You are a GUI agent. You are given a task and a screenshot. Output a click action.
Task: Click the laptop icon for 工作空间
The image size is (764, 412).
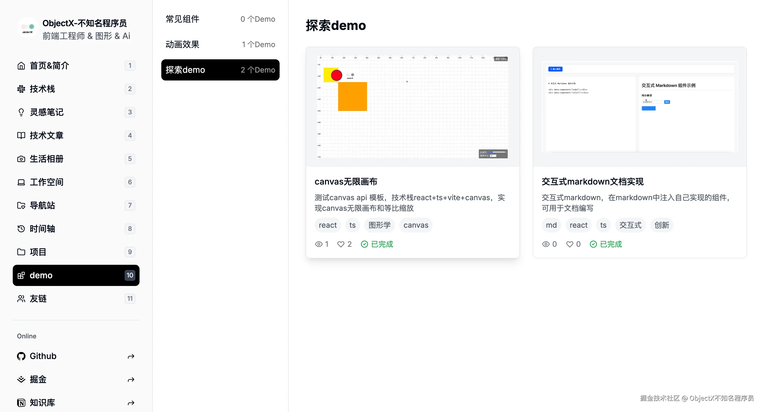point(21,182)
